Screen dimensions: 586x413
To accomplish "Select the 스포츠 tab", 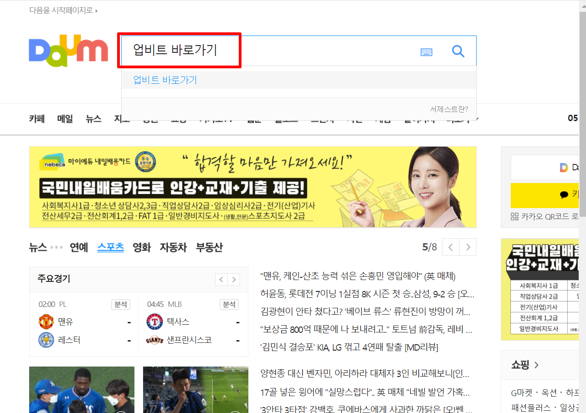I will [x=110, y=247].
